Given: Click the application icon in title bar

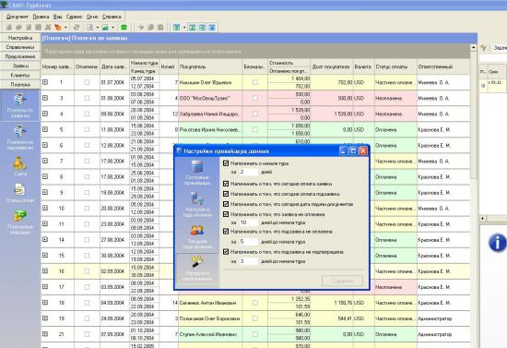Looking at the screenshot, I should pos(4,5).
